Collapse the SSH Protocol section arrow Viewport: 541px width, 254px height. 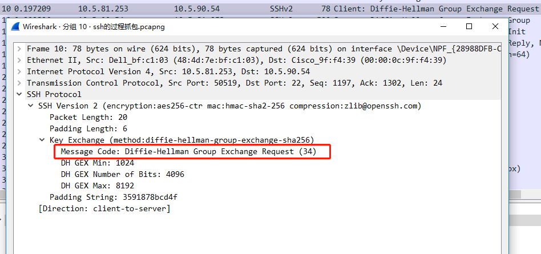[x=20, y=95]
